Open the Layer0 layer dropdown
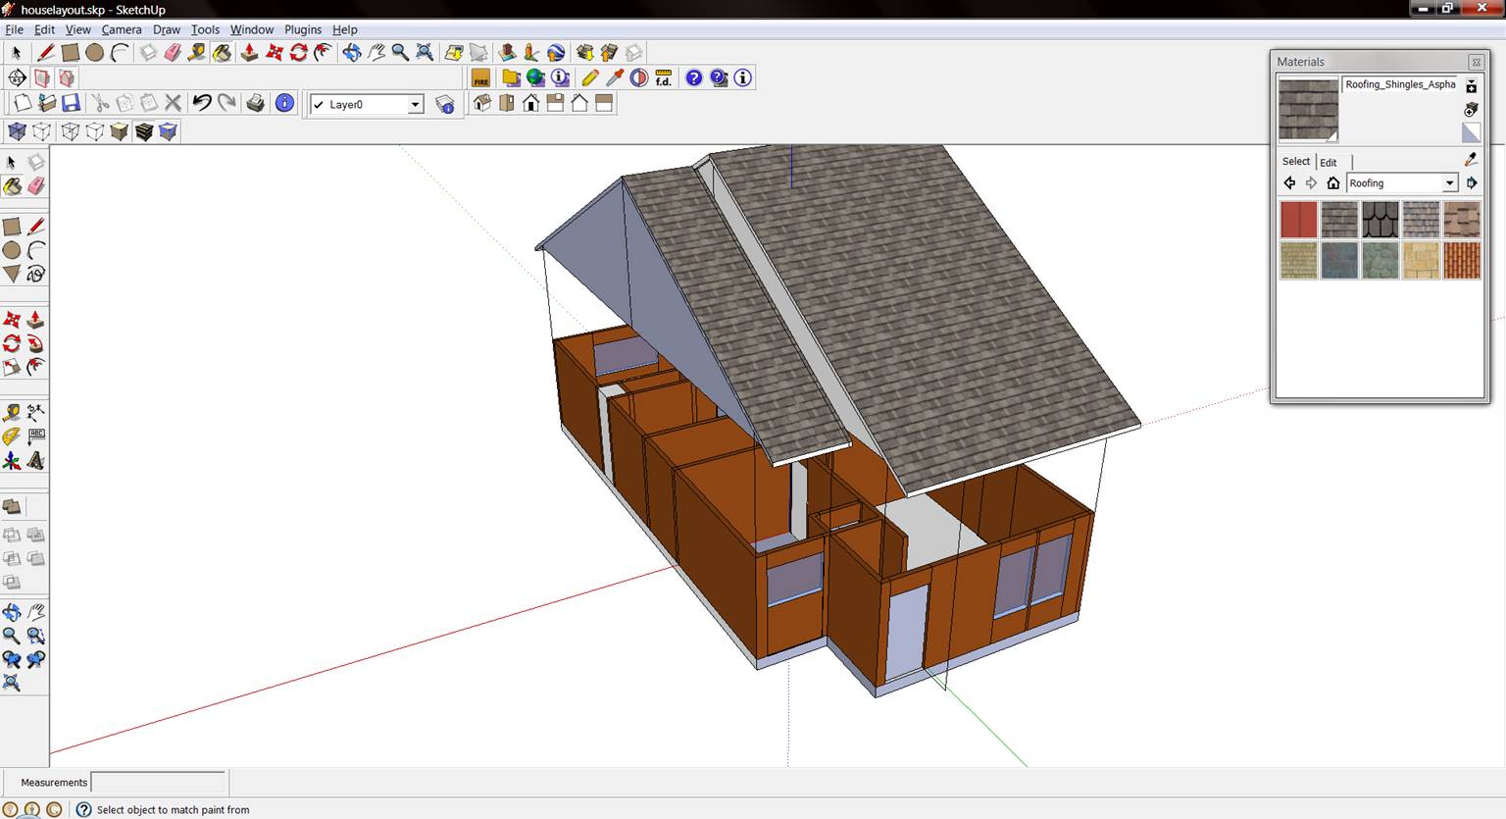Screen dimensions: 1506x819 [415, 105]
